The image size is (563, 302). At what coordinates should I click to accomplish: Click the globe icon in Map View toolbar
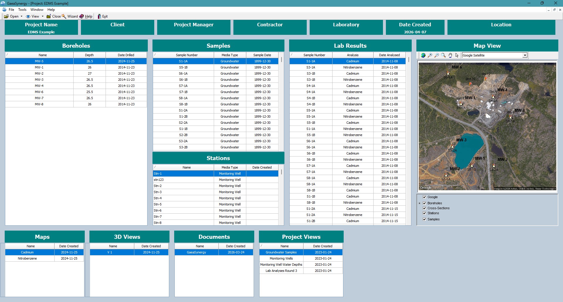pyautogui.click(x=423, y=55)
